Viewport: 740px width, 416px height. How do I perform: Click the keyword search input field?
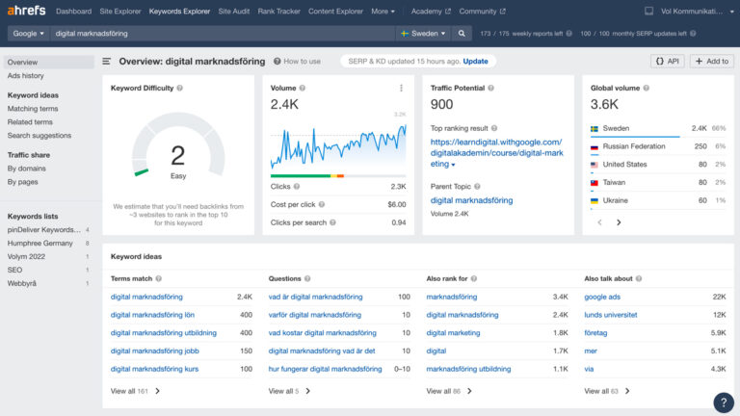click(222, 34)
